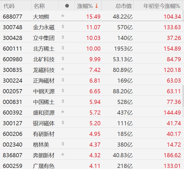
Task: Select stock code 600259
Action: [x=13, y=166]
